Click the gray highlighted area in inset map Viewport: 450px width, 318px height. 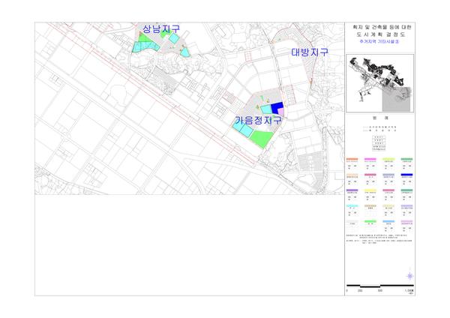pos(397,99)
